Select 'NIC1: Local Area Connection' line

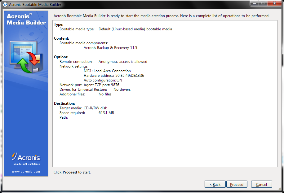coord(107,71)
